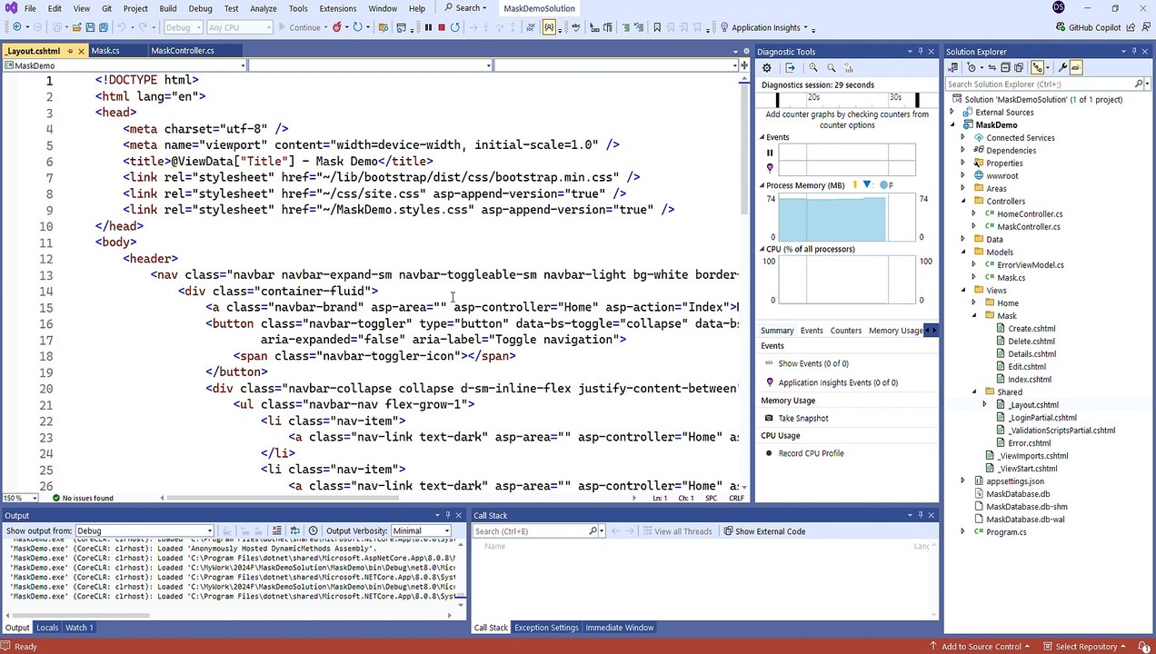Image resolution: width=1156 pixels, height=654 pixels.
Task: Pause the Events track in Diagnostic Tools
Action: tap(770, 153)
